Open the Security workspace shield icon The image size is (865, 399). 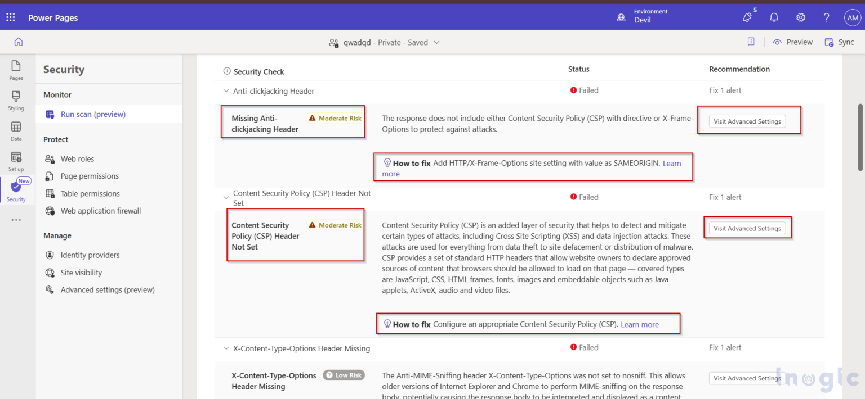click(16, 187)
